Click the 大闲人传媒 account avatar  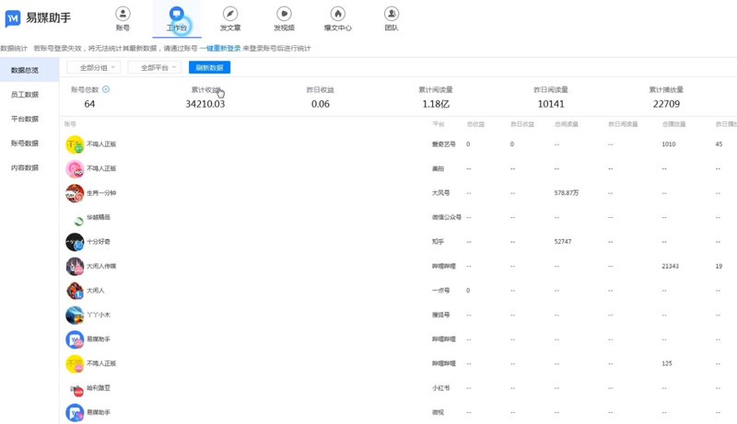click(75, 267)
